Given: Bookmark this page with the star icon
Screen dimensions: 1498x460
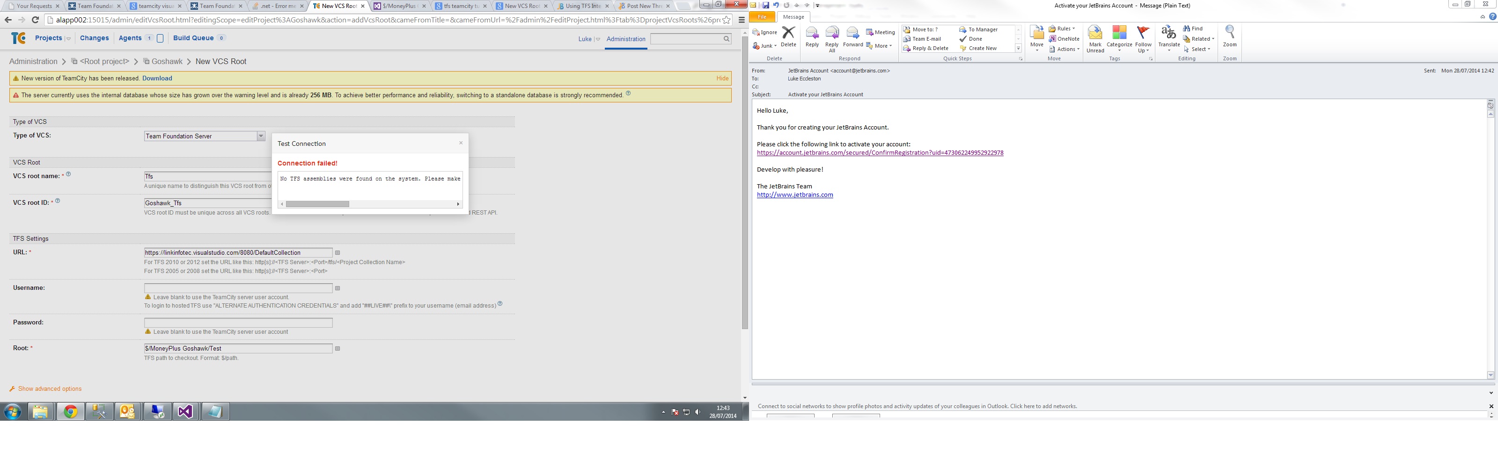Looking at the screenshot, I should [x=727, y=20].
